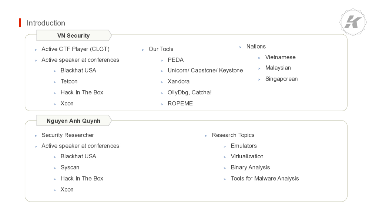Click the bullet arrow before Our Tools
379x213 pixels.
click(143, 50)
